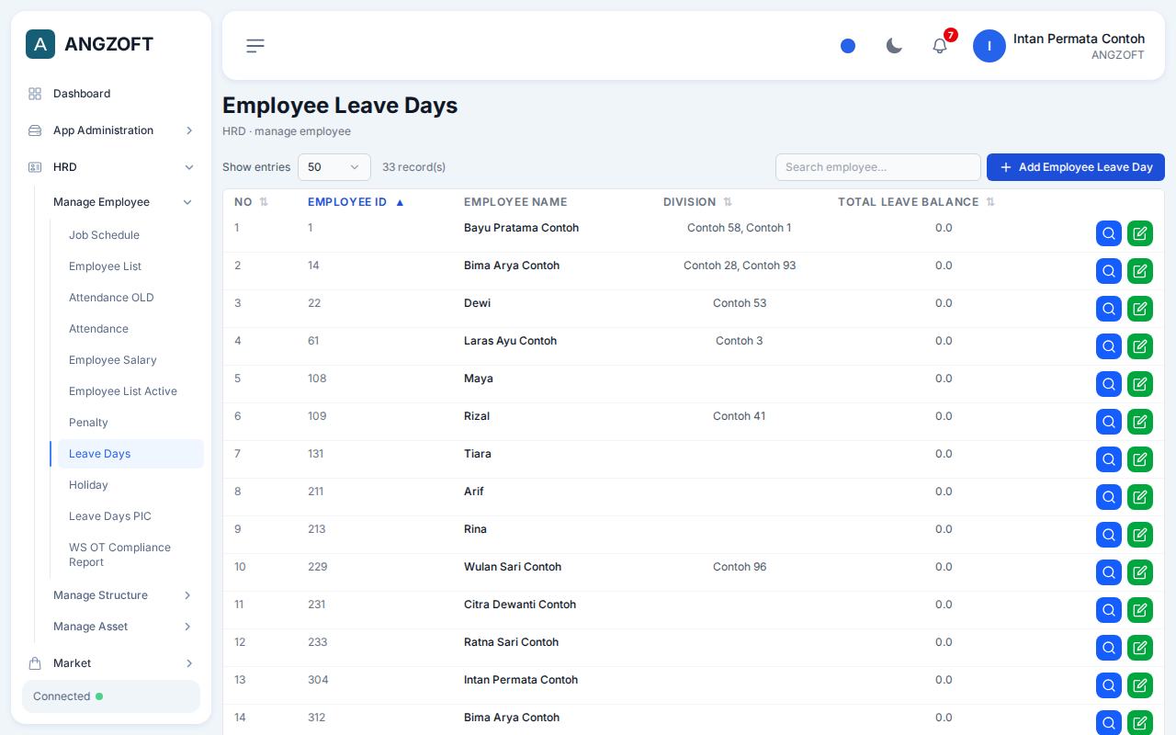Sort by NO column
This screenshot has width=1176, height=735.
pos(251,202)
